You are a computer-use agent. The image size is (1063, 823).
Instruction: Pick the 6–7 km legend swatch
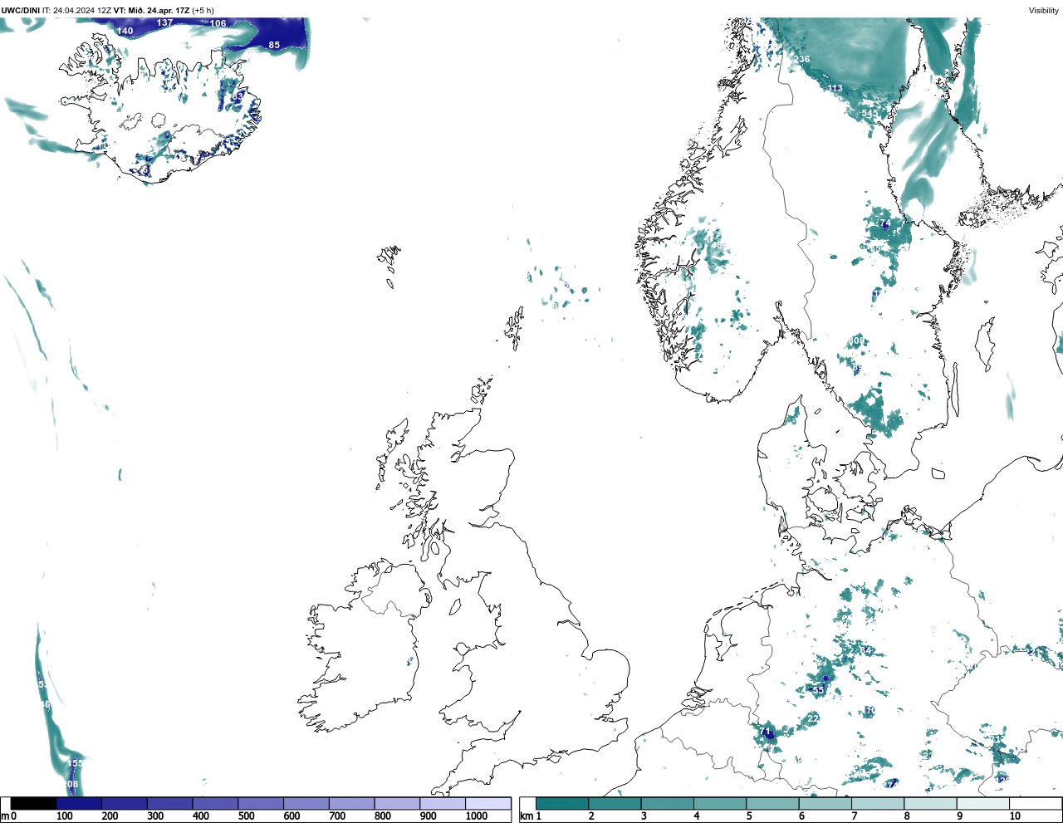[825, 804]
